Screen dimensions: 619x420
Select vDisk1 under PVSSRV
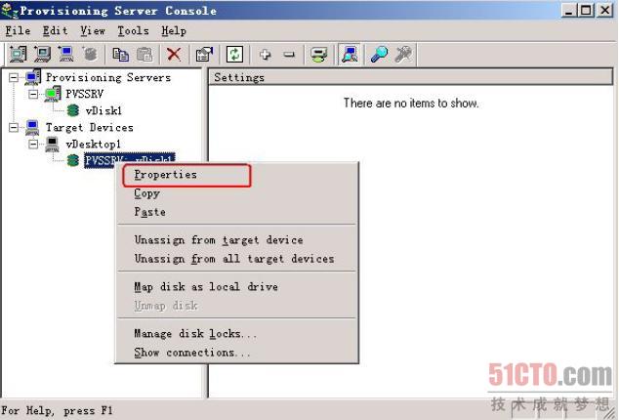click(103, 110)
